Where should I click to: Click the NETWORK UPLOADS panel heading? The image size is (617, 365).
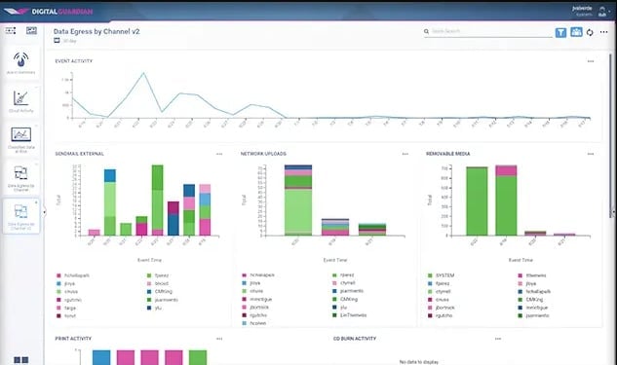[263, 154]
